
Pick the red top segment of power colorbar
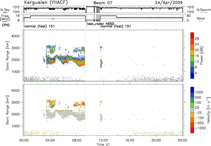(x=192, y=35)
